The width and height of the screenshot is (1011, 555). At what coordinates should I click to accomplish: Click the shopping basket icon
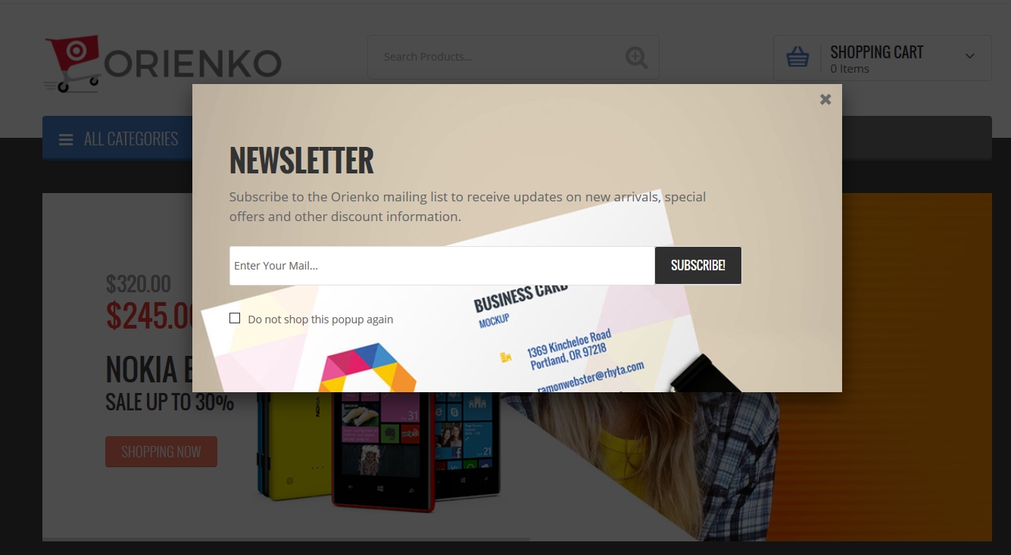point(797,57)
